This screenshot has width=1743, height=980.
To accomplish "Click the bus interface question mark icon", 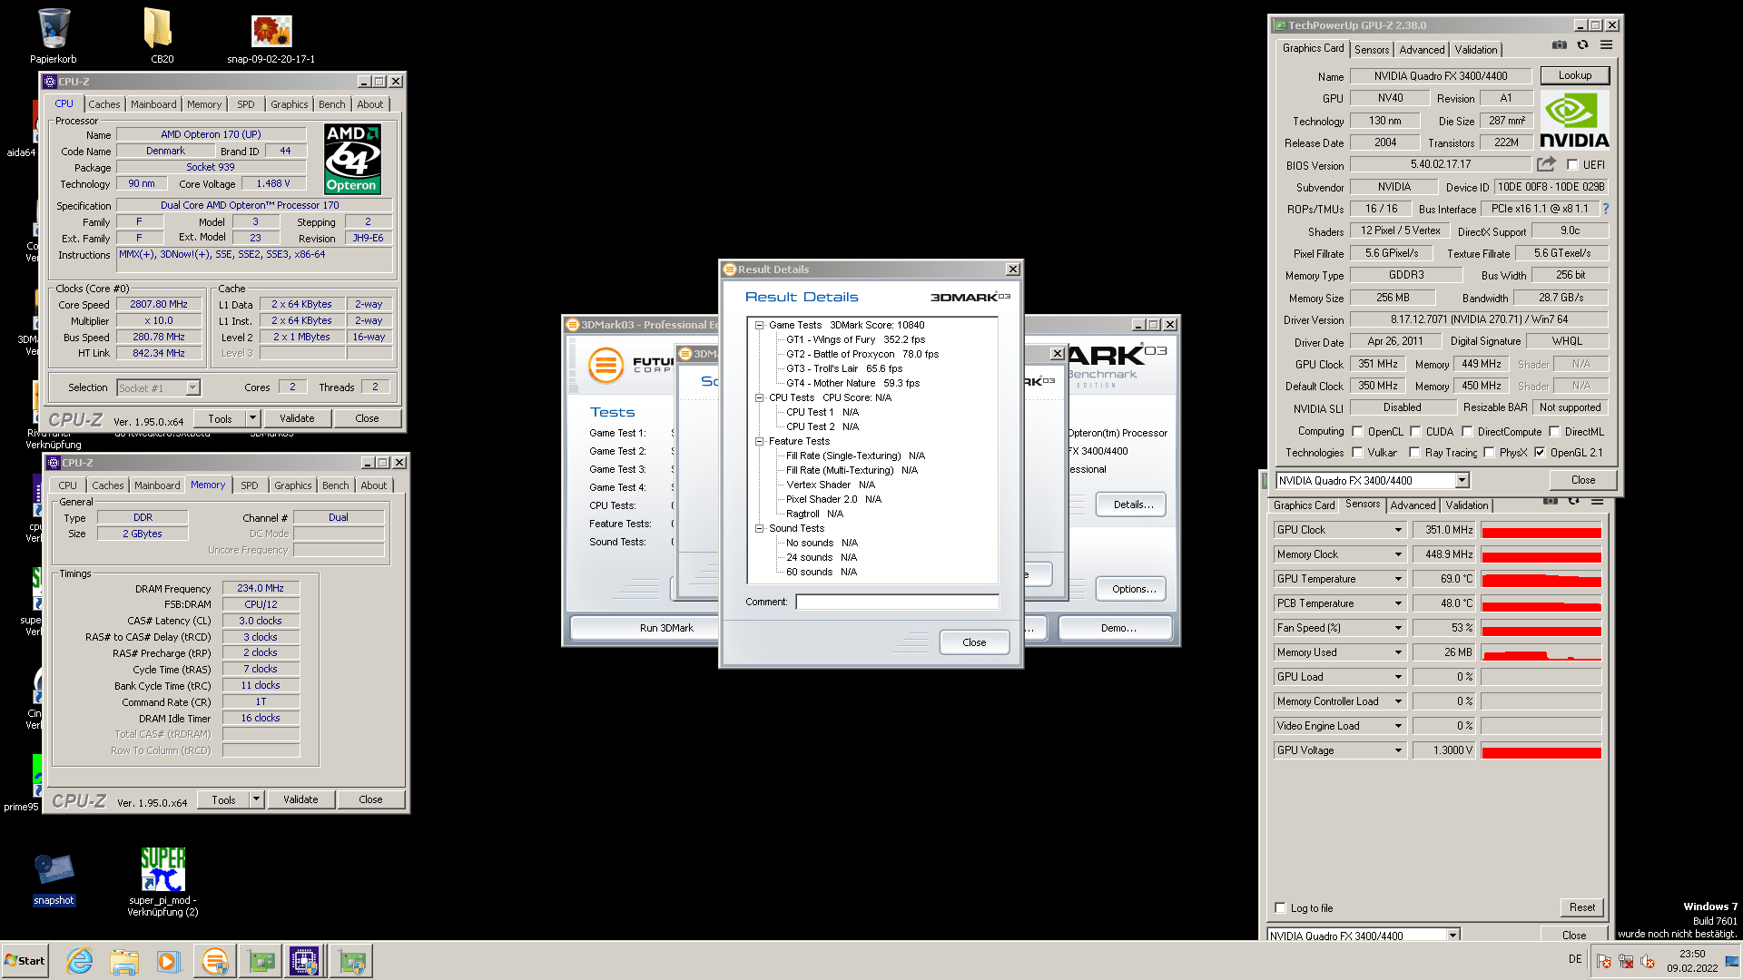I will point(1605,209).
